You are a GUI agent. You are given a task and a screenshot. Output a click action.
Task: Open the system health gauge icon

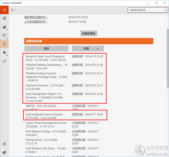4,27
